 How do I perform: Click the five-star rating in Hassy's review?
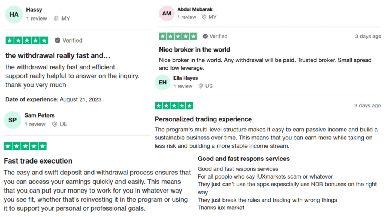point(27,40)
